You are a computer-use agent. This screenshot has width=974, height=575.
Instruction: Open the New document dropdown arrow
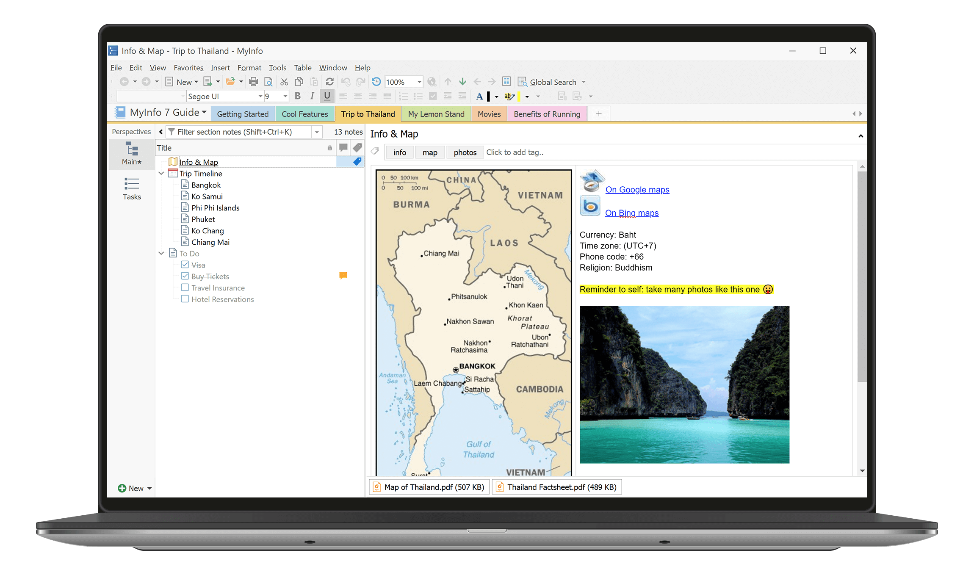click(196, 82)
